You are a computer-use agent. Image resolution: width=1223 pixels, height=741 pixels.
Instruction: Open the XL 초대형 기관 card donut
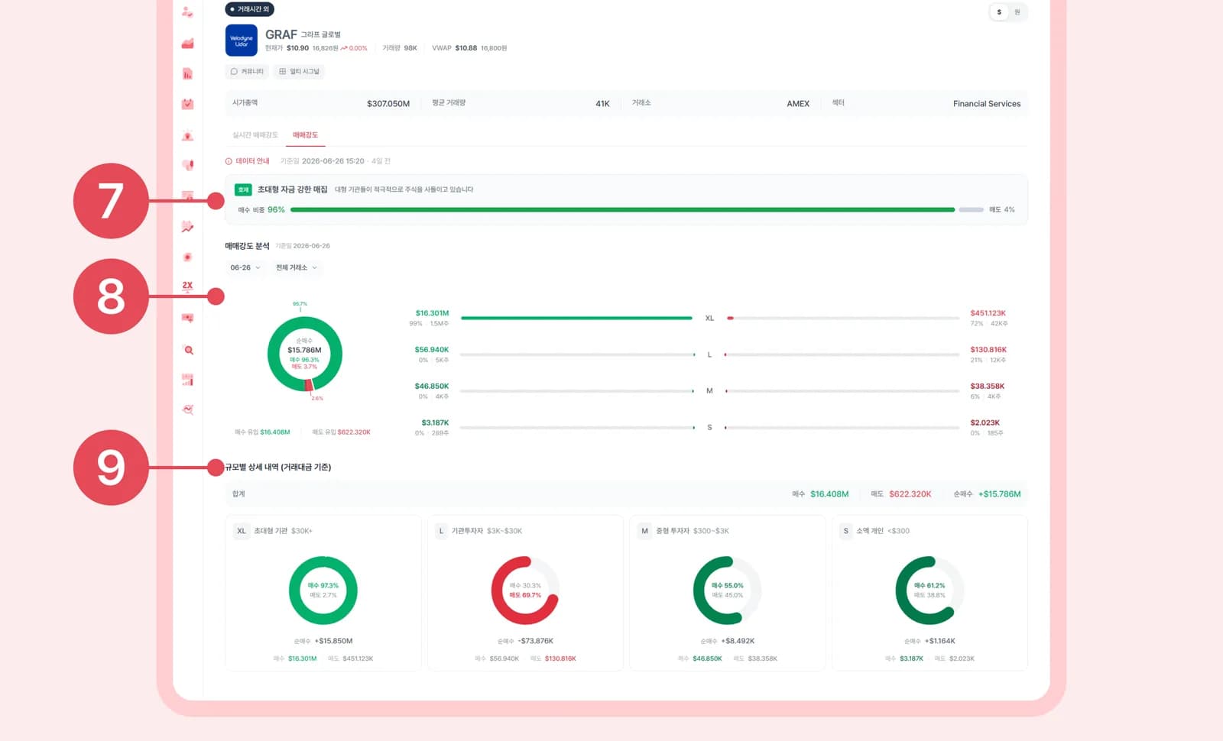(x=323, y=591)
